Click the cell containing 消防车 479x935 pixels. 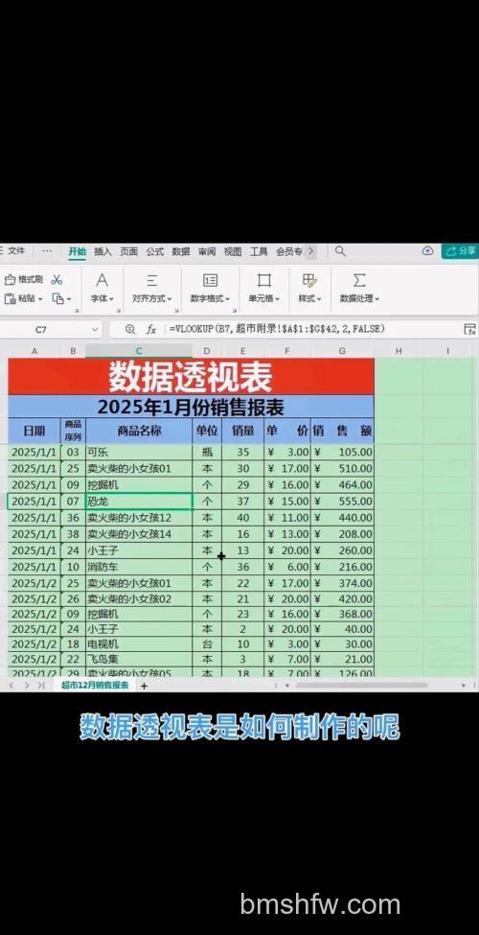[x=139, y=567]
